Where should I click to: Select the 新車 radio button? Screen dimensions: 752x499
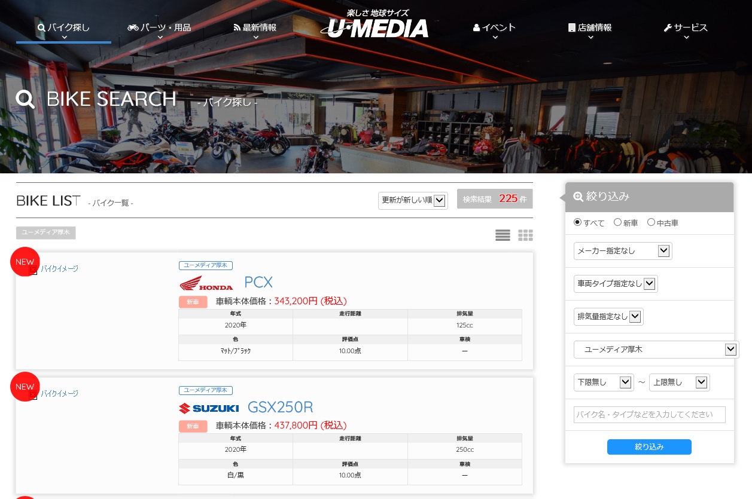pos(617,222)
